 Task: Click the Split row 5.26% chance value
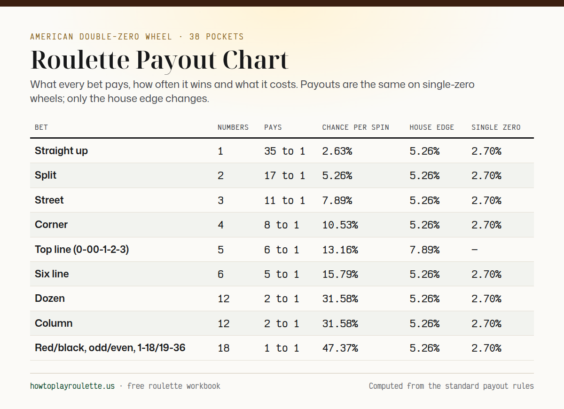point(337,175)
